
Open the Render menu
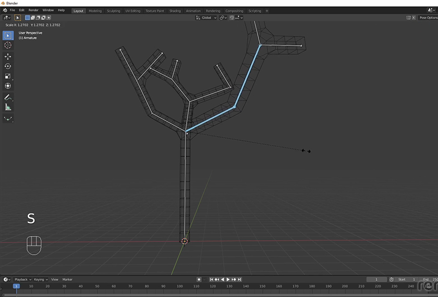(x=33, y=10)
